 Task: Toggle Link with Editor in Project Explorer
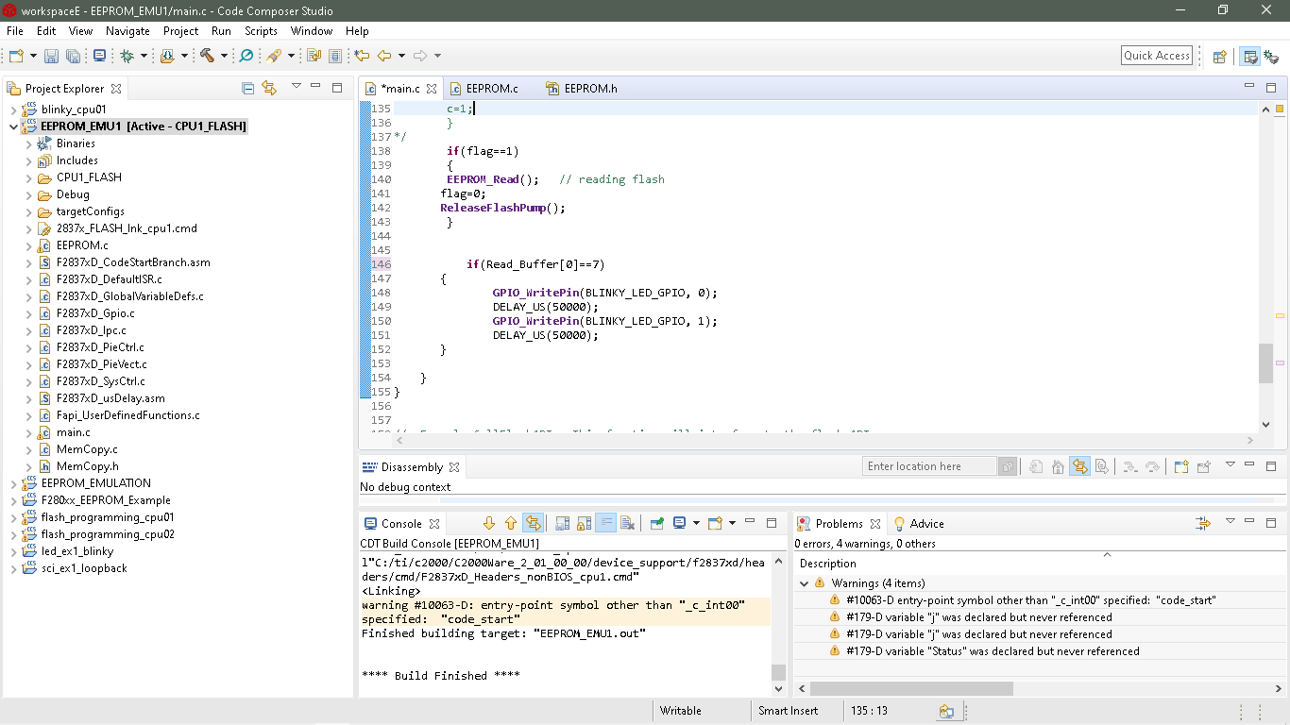[269, 88]
